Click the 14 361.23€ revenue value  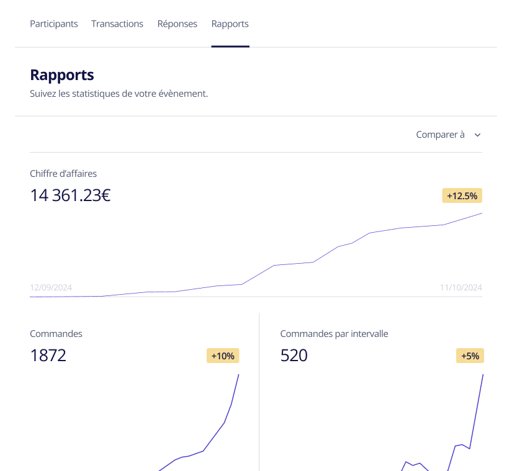tap(70, 195)
